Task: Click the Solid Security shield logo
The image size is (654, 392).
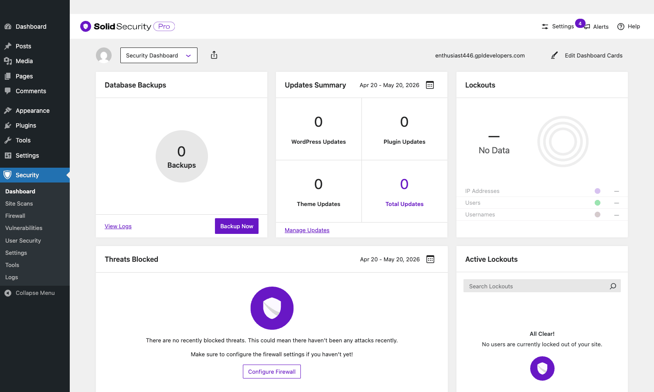Action: point(85,27)
